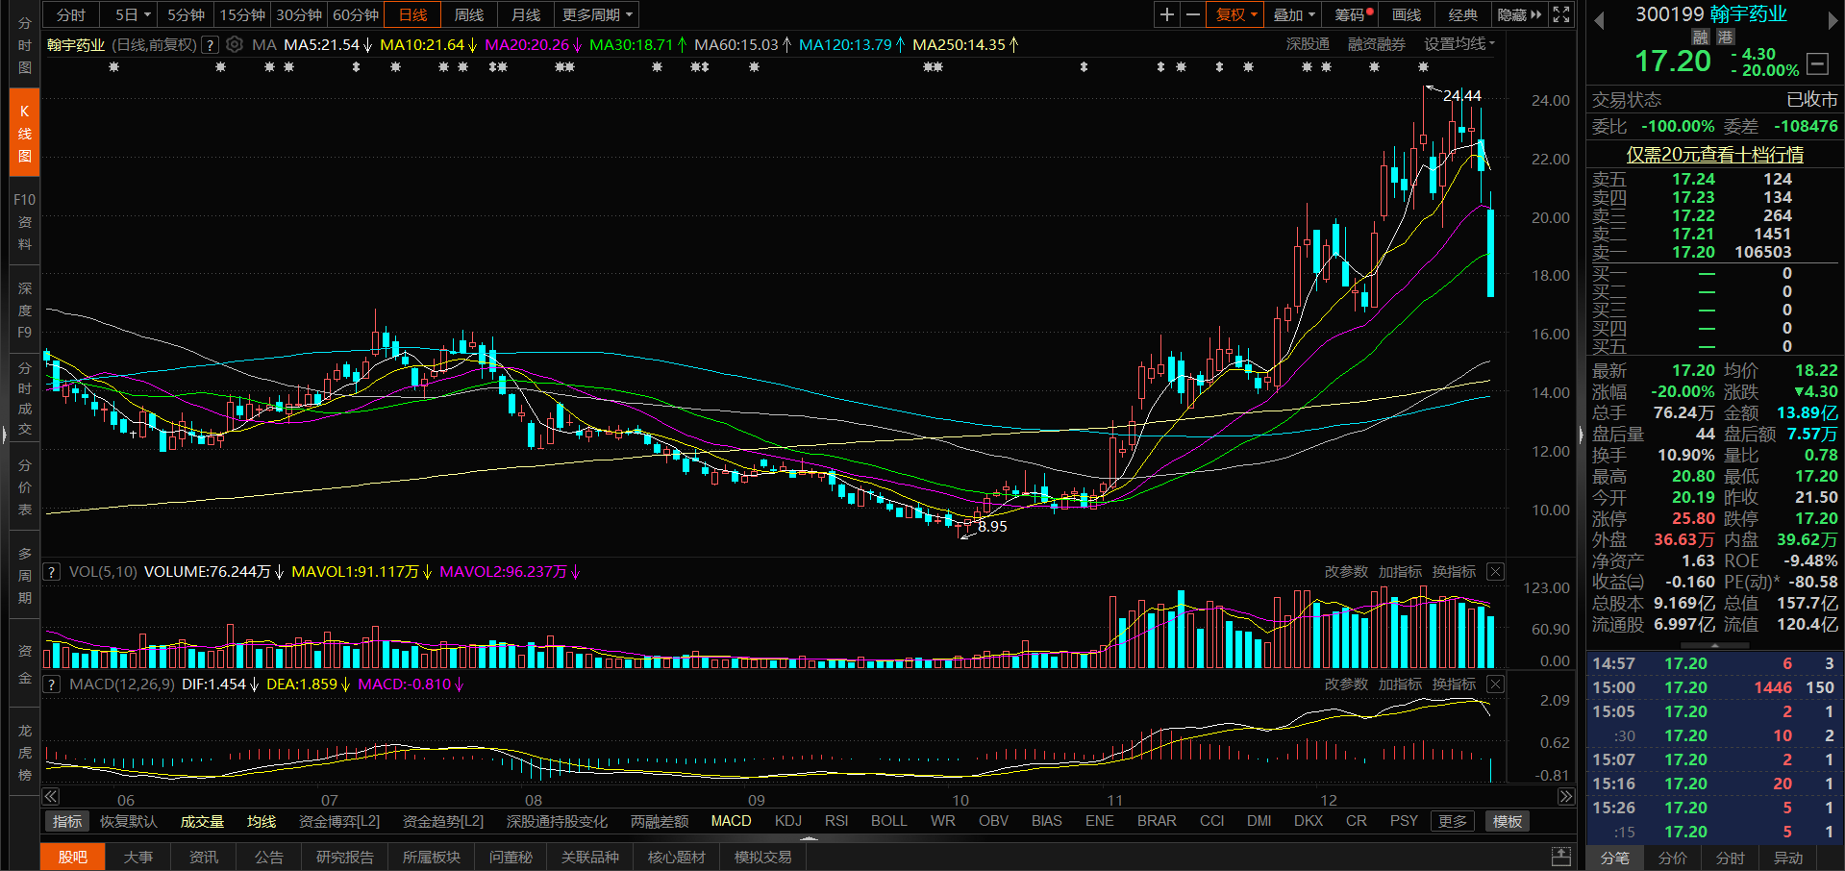The image size is (1845, 871).
Task: Close the VOL sub-chart panel
Action: (x=1495, y=572)
